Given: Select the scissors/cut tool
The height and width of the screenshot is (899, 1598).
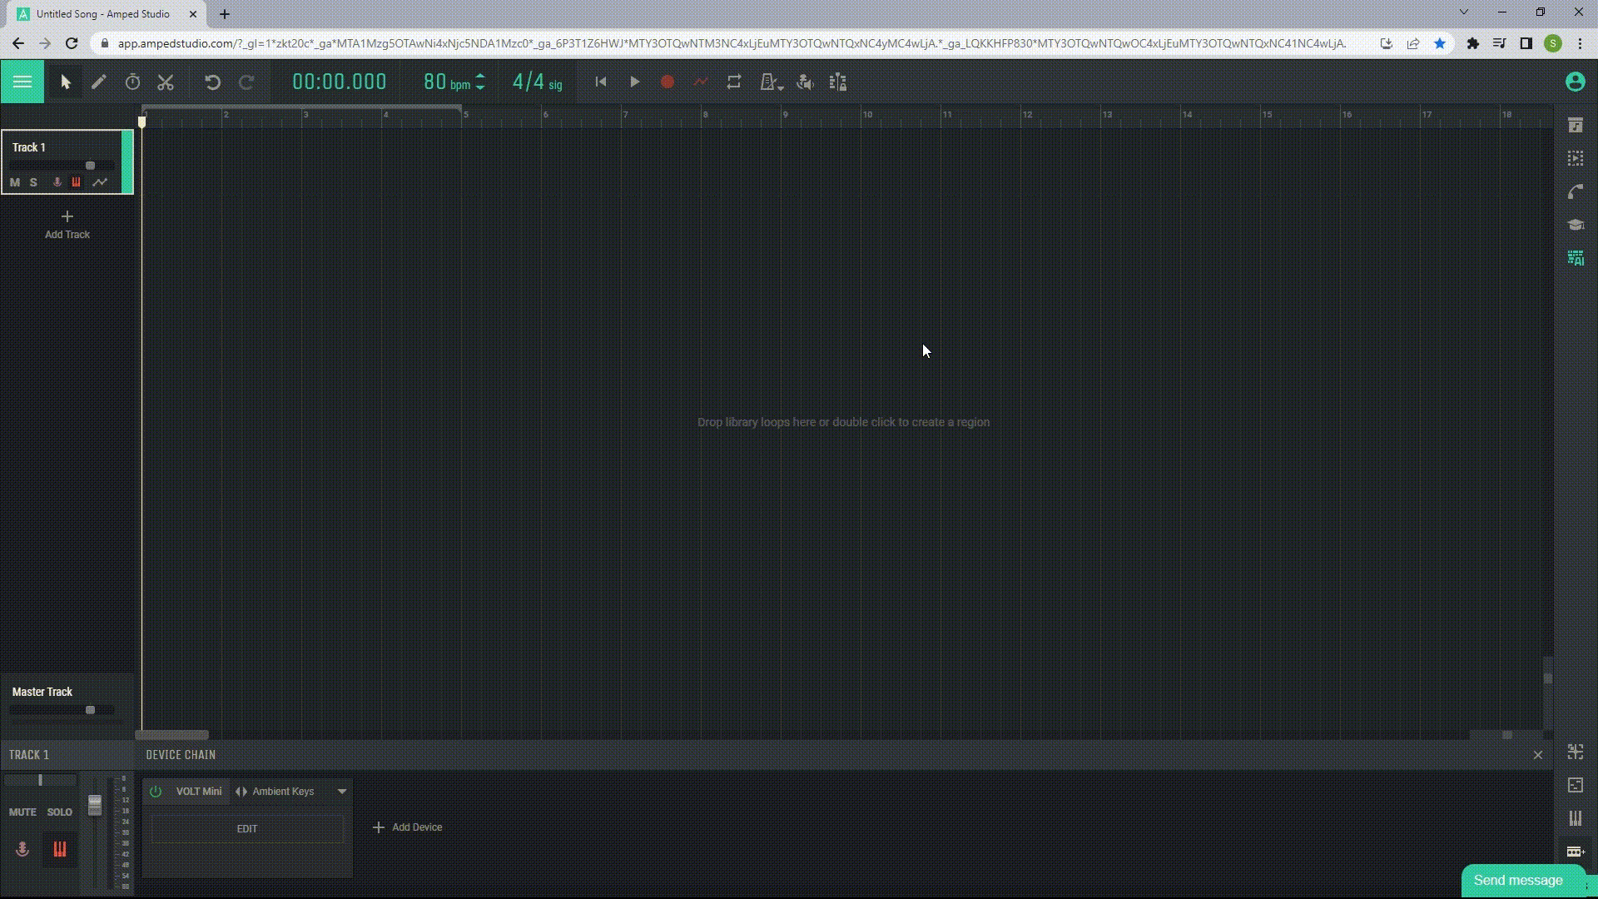Looking at the screenshot, I should pos(166,82).
